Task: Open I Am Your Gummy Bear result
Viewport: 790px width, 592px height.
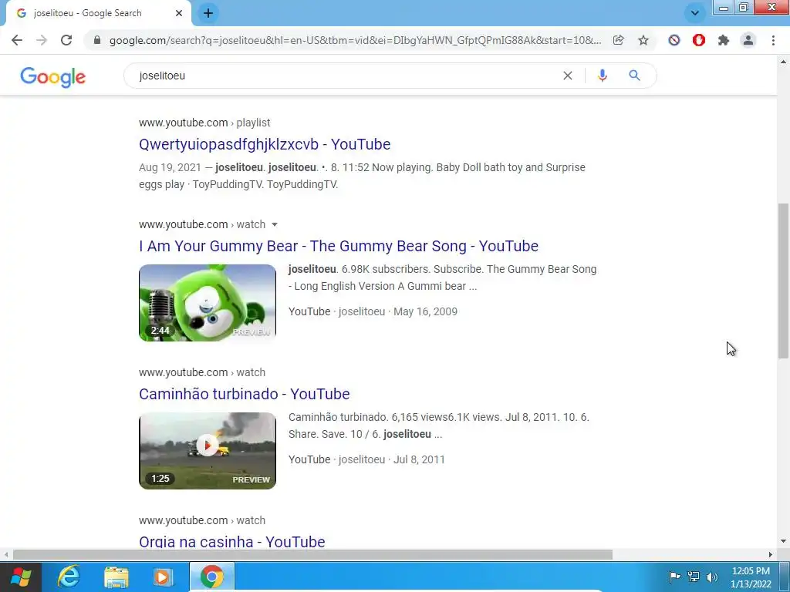Action: [x=339, y=246]
